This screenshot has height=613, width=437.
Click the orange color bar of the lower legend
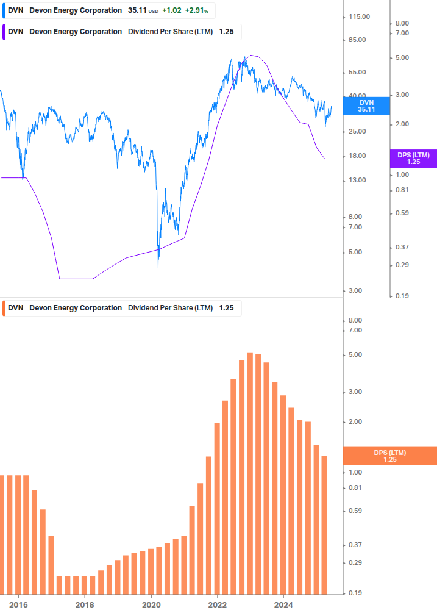click(4, 308)
